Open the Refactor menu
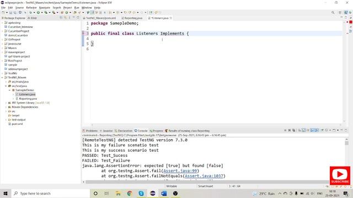353x198 pixels. tap(31, 8)
